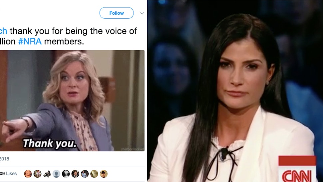Click the GIF credit watermark text

point(132,149)
